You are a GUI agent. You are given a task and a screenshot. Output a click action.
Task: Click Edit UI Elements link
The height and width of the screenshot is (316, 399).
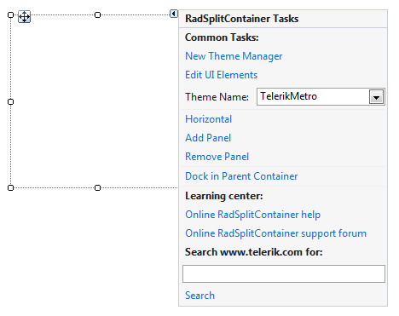coord(221,75)
